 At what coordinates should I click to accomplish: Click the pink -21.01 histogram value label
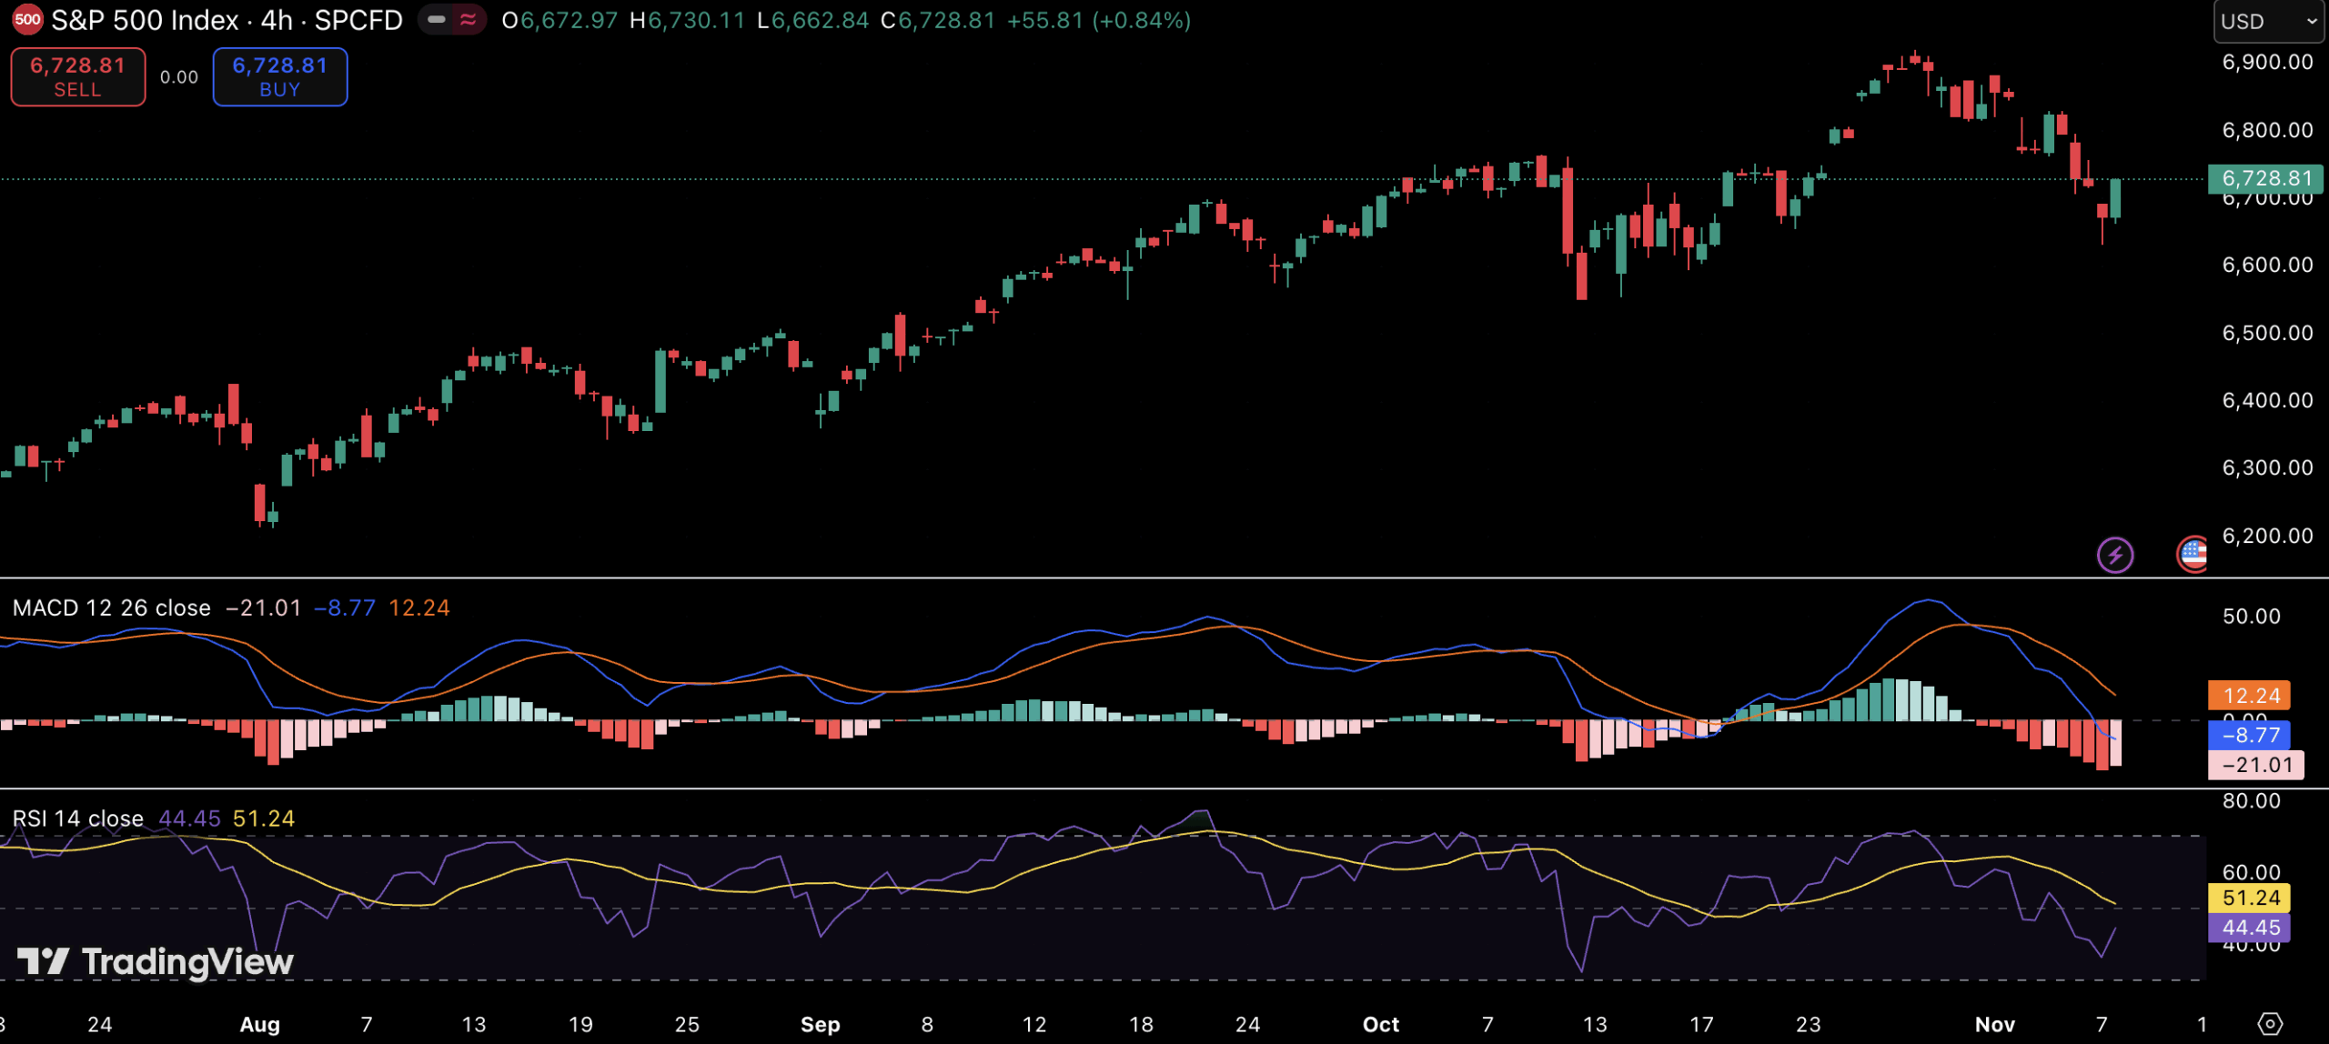2255,765
